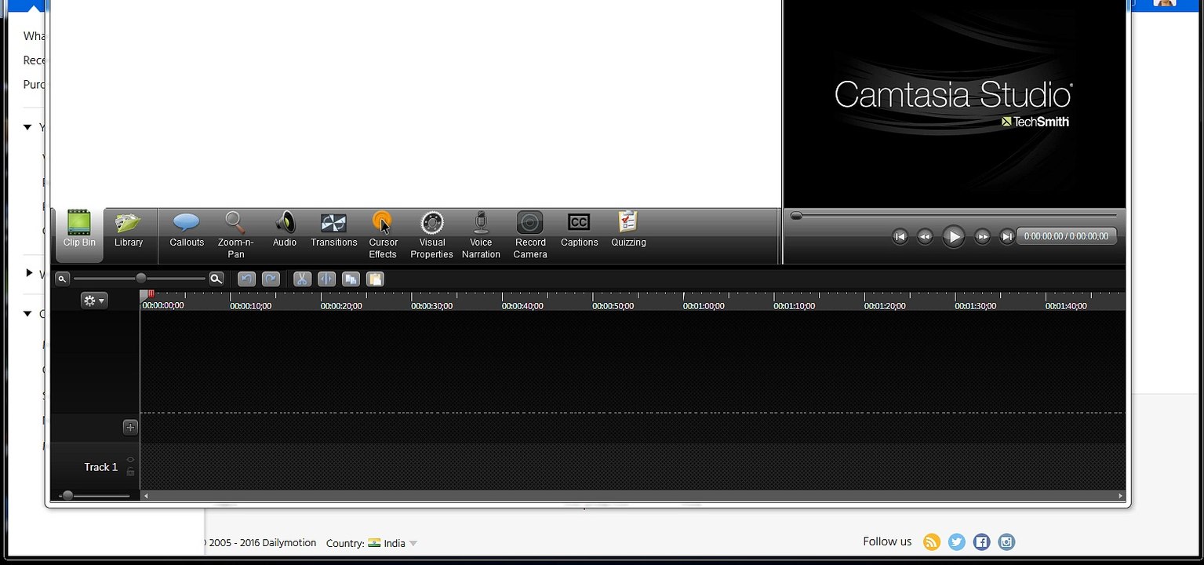Click the Paste button in timeline toolbar
The image size is (1204, 565).
pyautogui.click(x=375, y=279)
